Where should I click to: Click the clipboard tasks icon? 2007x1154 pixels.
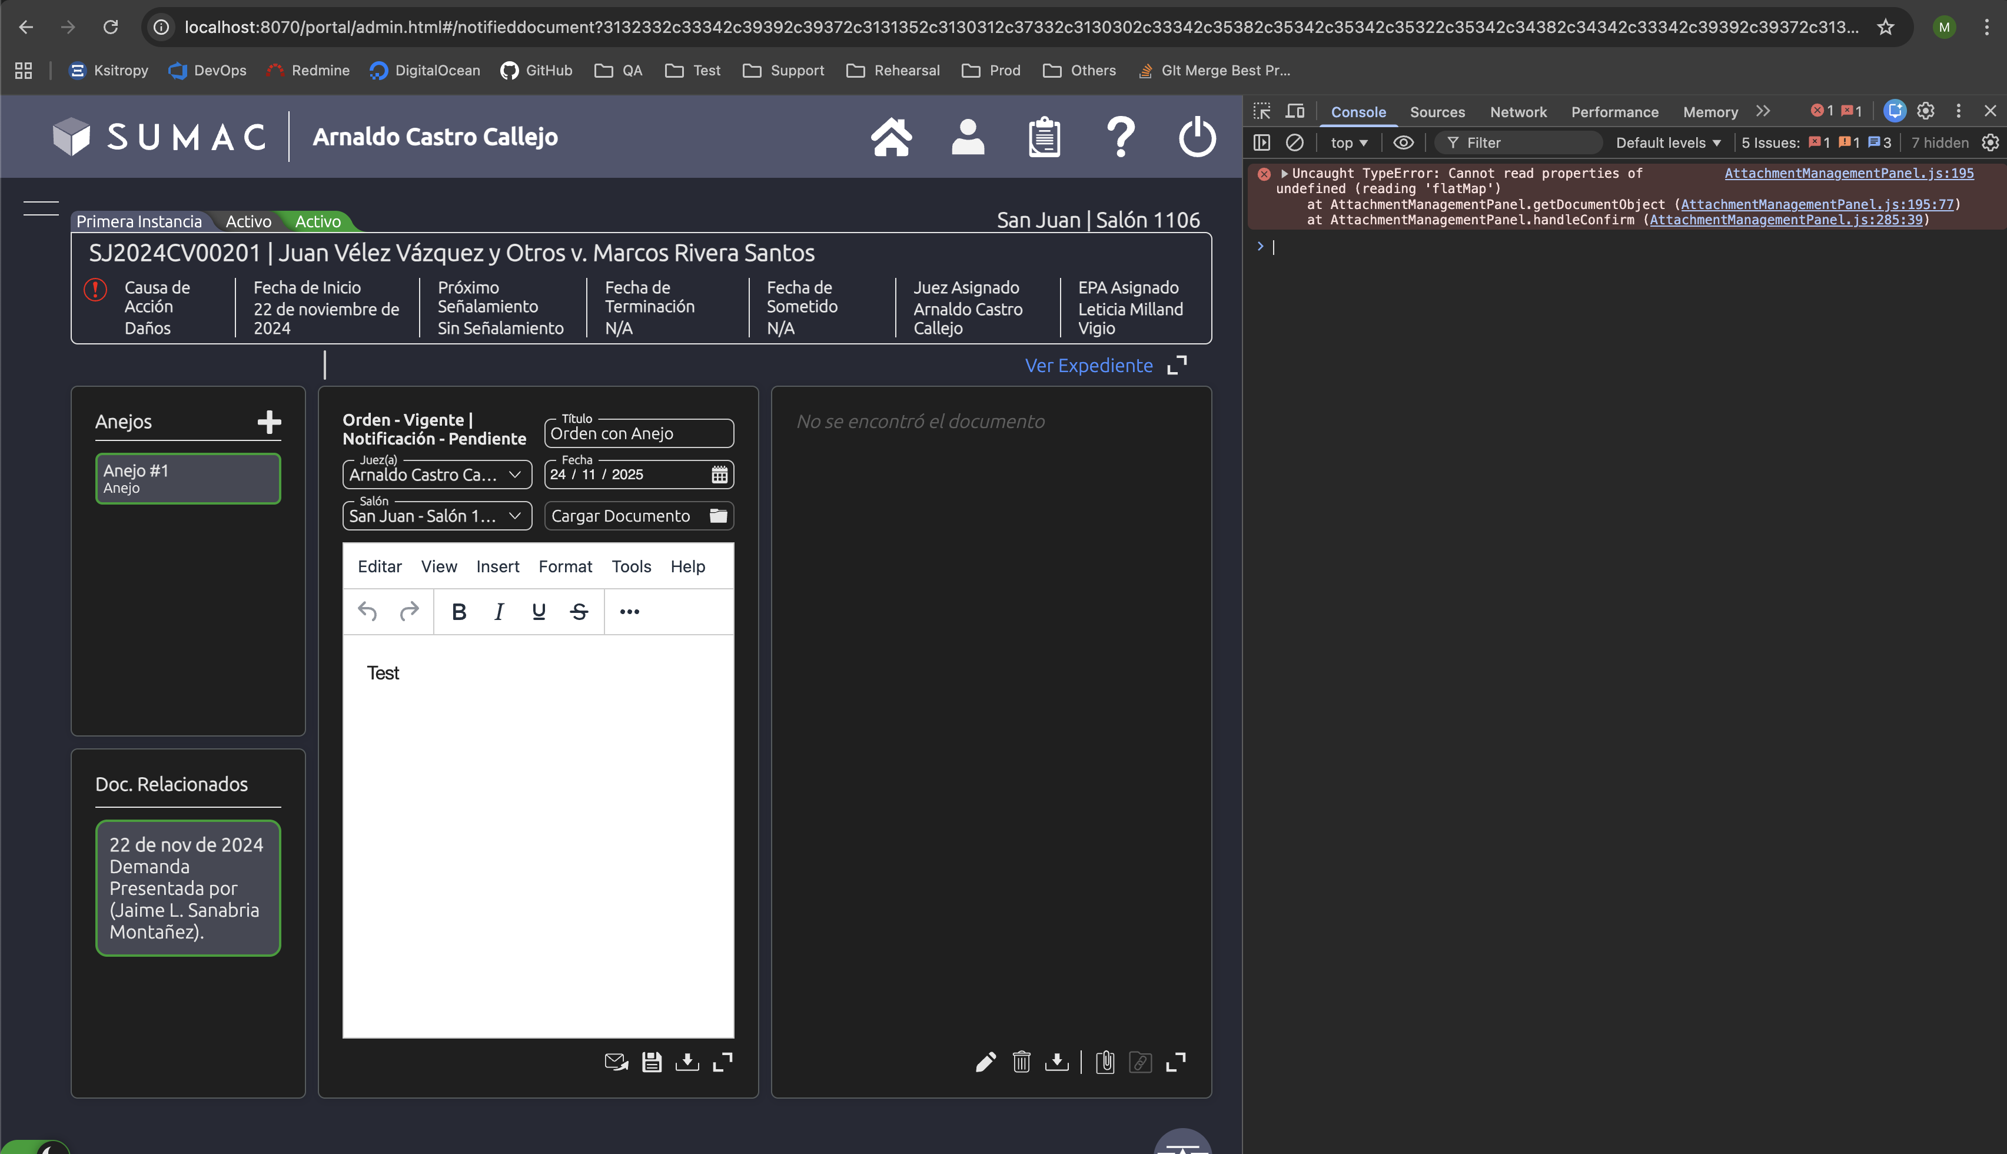point(1044,137)
